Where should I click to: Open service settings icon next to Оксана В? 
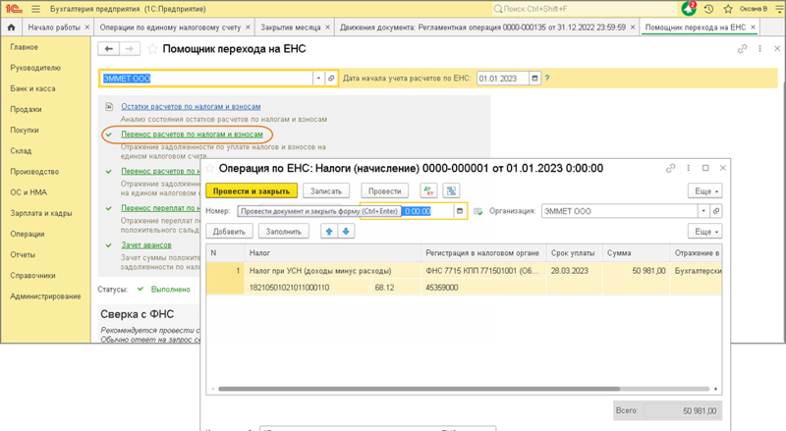point(778,9)
